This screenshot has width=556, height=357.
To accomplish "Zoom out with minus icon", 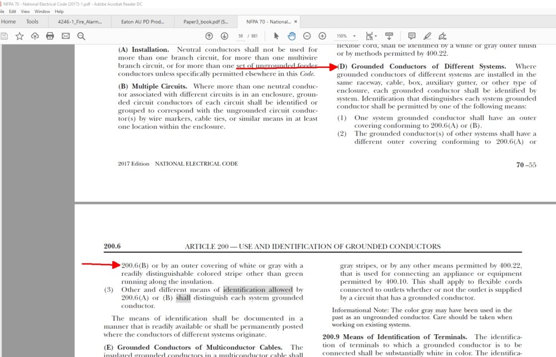I will [x=307, y=36].
